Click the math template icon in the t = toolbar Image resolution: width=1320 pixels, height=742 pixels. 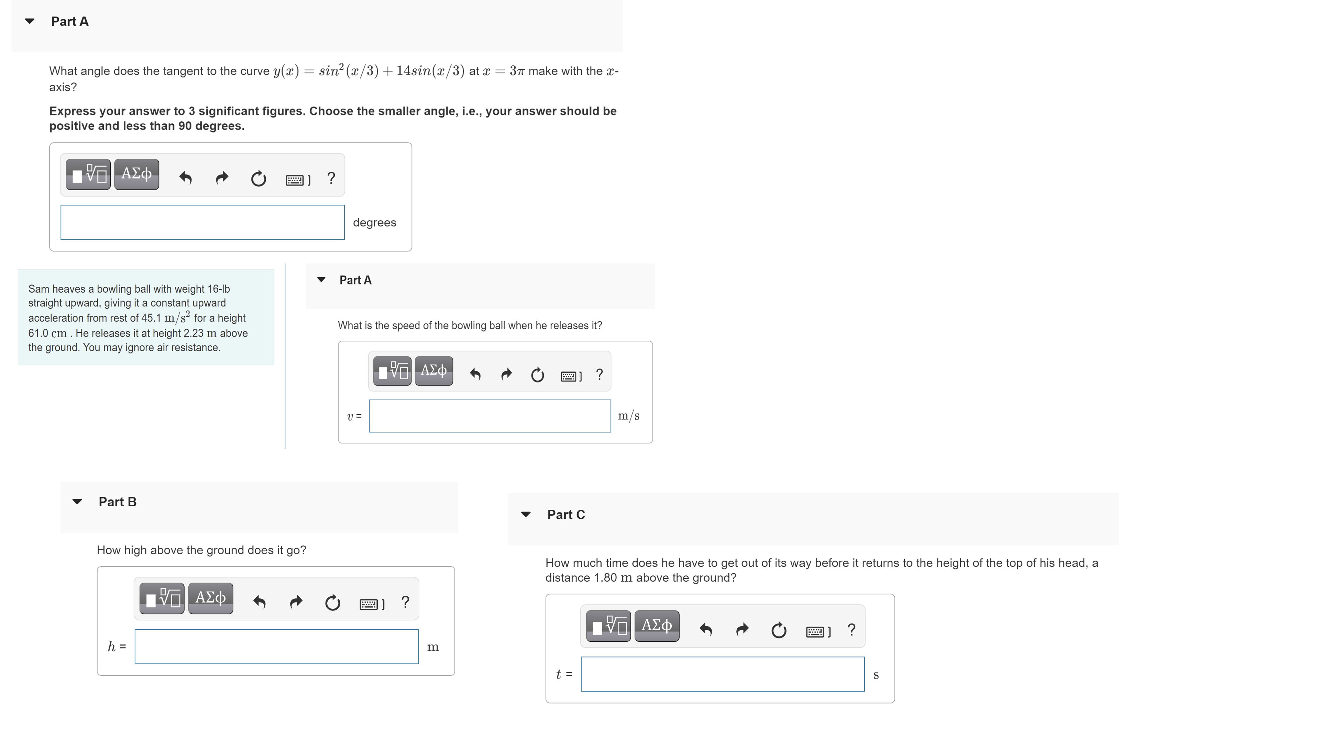click(608, 625)
